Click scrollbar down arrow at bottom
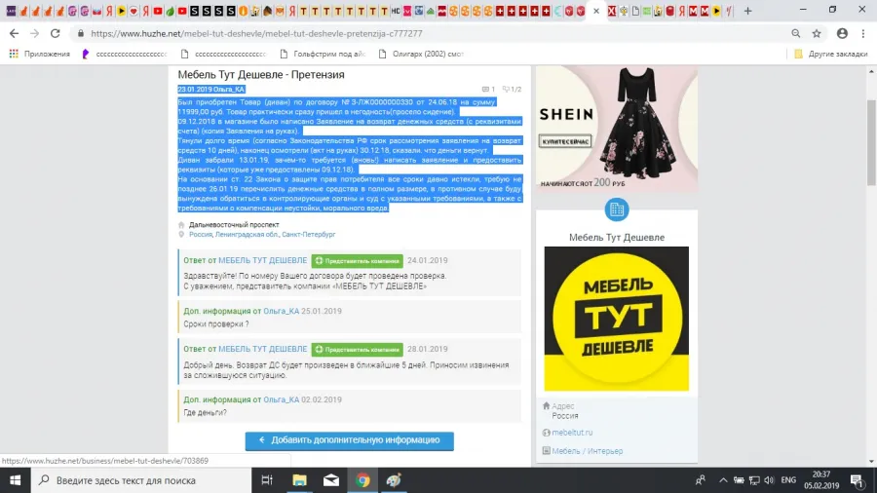 click(871, 462)
